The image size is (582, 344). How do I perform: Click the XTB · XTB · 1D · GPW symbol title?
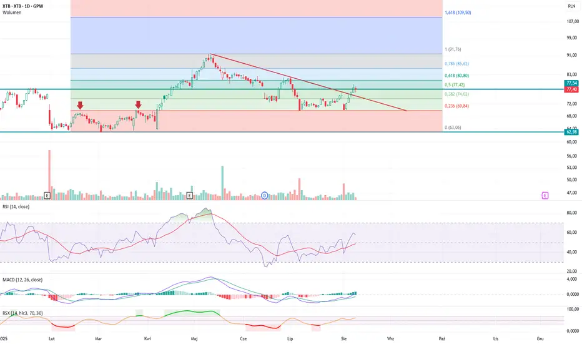click(23, 6)
